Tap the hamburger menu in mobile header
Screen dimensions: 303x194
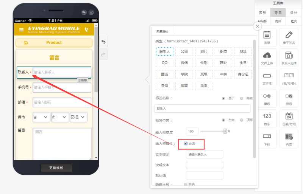[21, 30]
